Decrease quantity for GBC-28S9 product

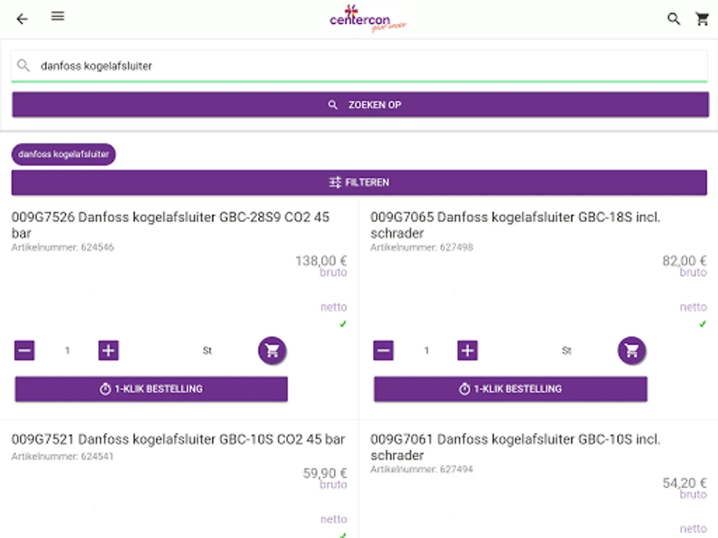[25, 350]
